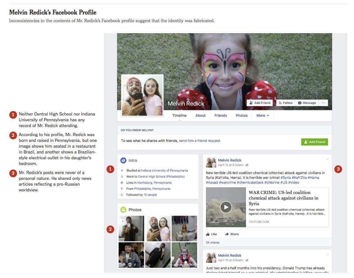The image size is (354, 278).
Task: Open the Indiana University of Pennsylvania link
Action: [x=164, y=171]
